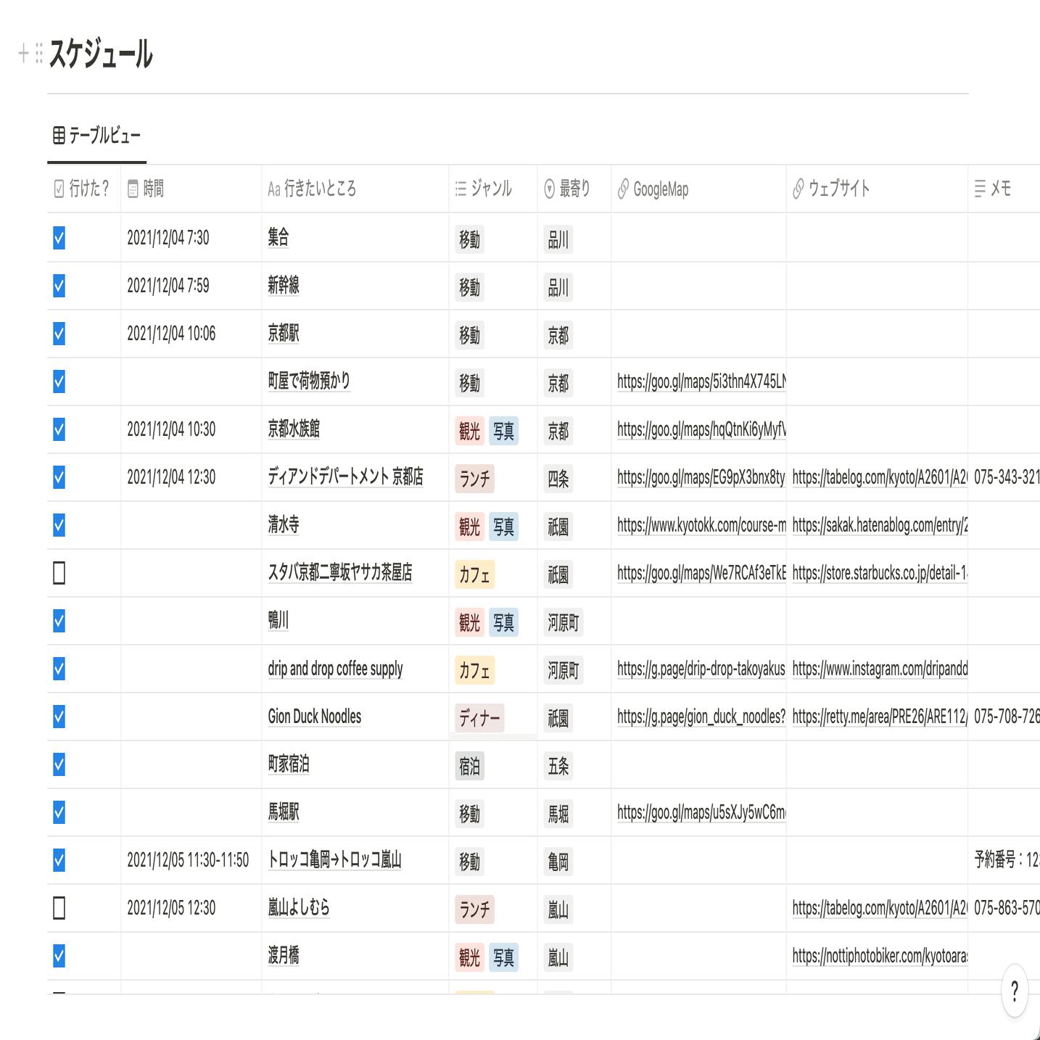
Task: Select the テーブルビュー view tab
Action: [96, 136]
